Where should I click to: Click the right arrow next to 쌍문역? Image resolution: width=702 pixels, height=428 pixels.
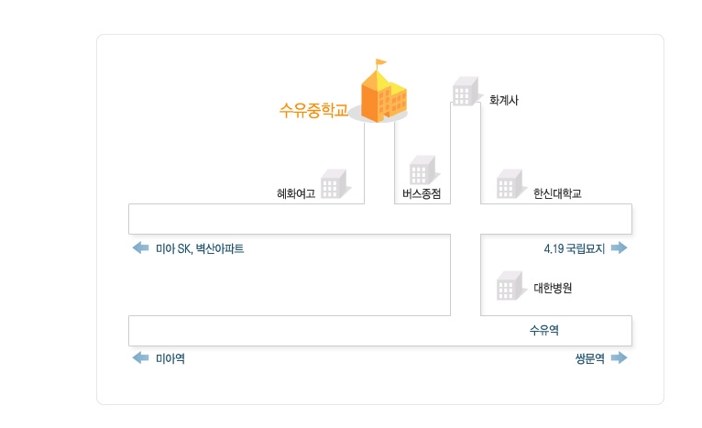(x=619, y=358)
